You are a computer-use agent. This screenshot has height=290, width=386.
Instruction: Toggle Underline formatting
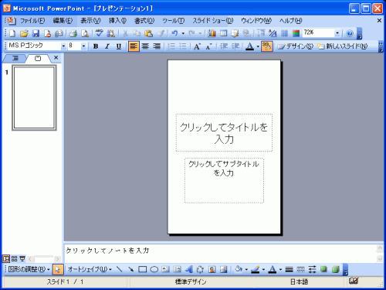pos(119,46)
